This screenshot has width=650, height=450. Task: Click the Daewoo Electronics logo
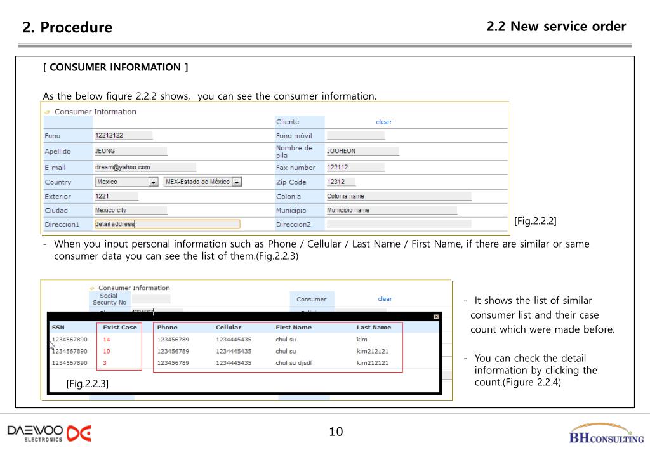coord(49,433)
